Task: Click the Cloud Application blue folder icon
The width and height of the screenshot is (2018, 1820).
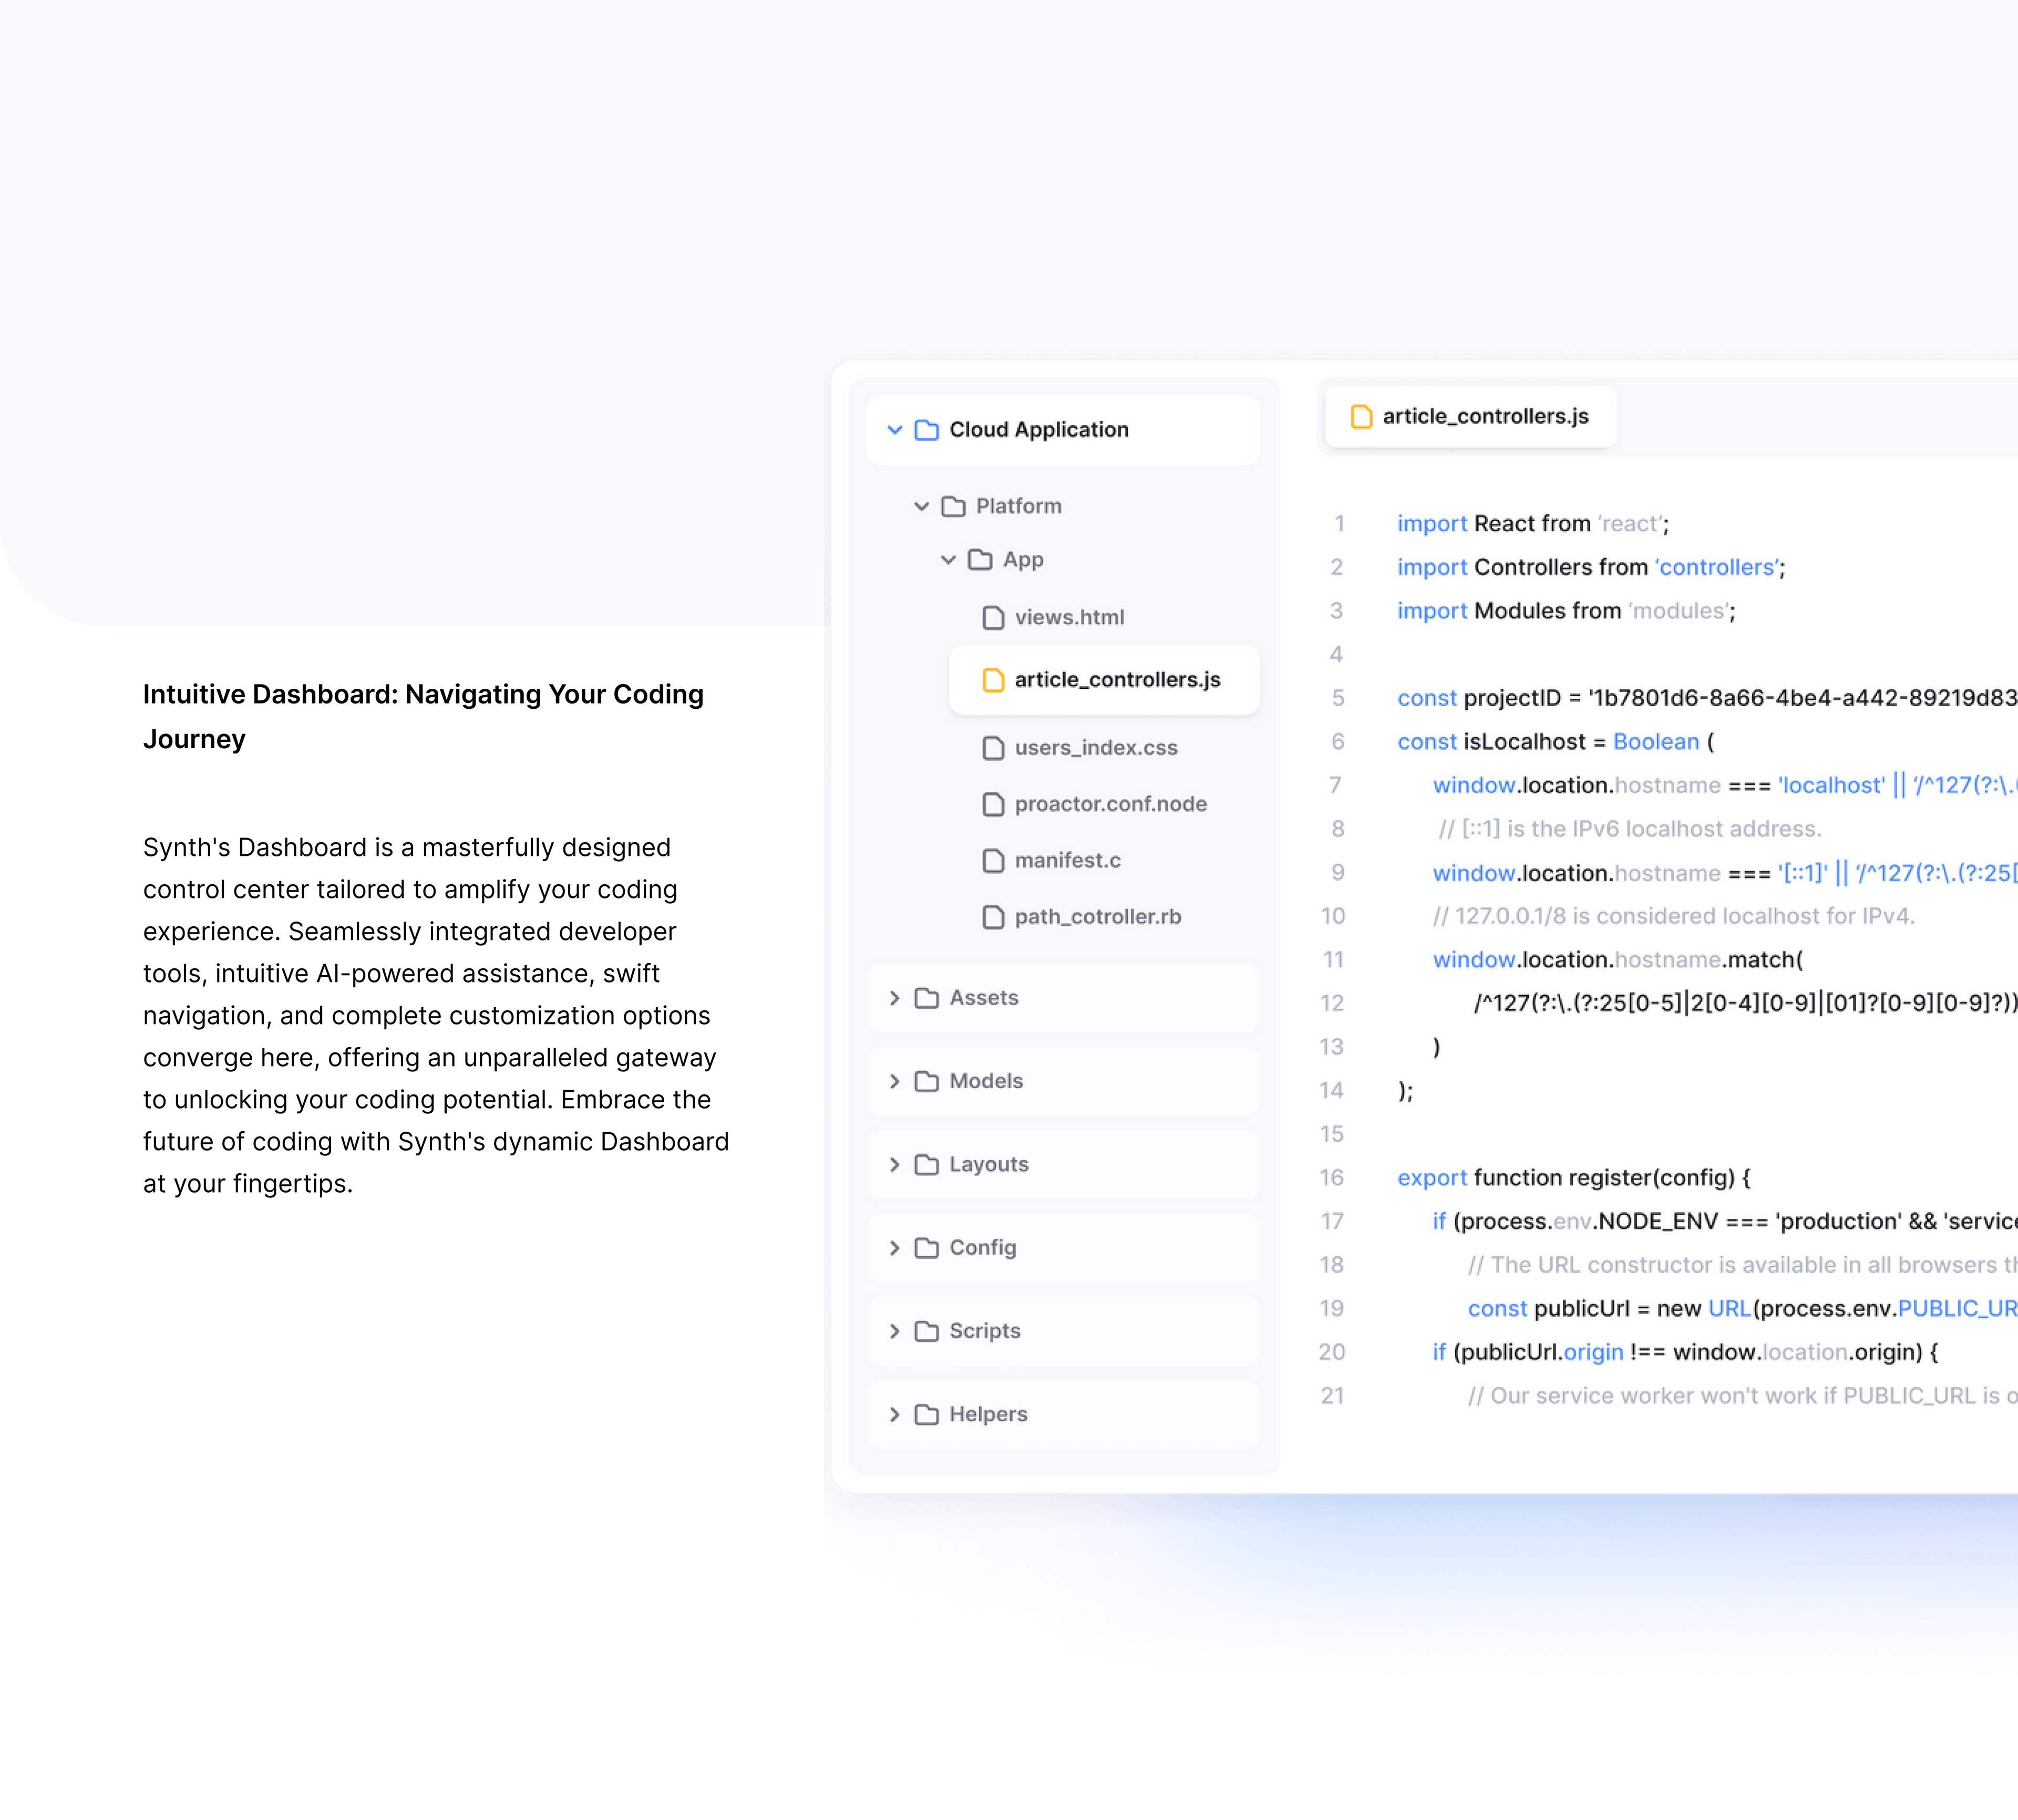Action: click(x=926, y=430)
